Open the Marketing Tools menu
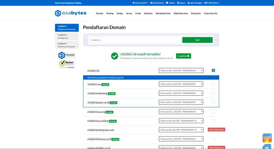The height and width of the screenshot is (149, 274). [x=163, y=13]
